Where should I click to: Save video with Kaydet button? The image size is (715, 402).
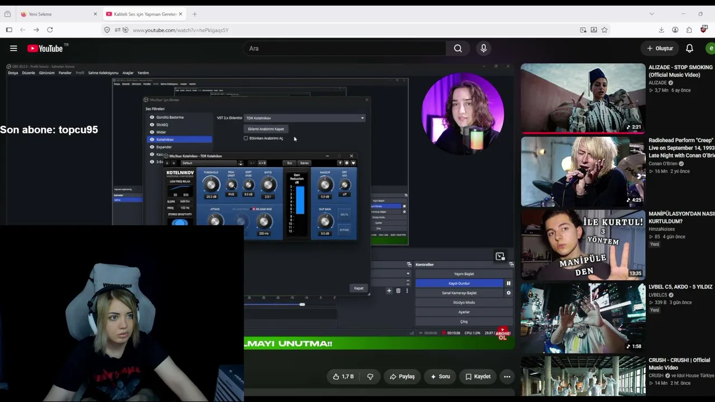478,376
